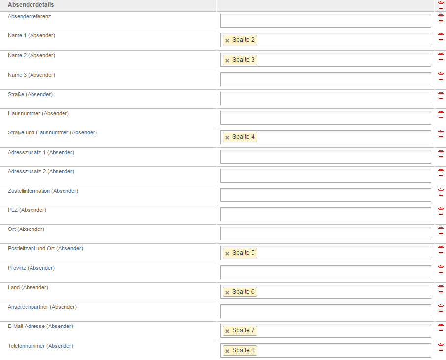Remove Spalte 3 tag via its x

point(227,61)
